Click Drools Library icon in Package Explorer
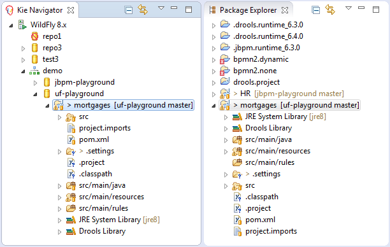 click(x=237, y=128)
